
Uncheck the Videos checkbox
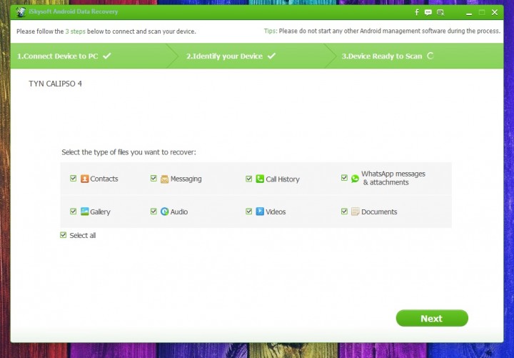pyautogui.click(x=249, y=211)
